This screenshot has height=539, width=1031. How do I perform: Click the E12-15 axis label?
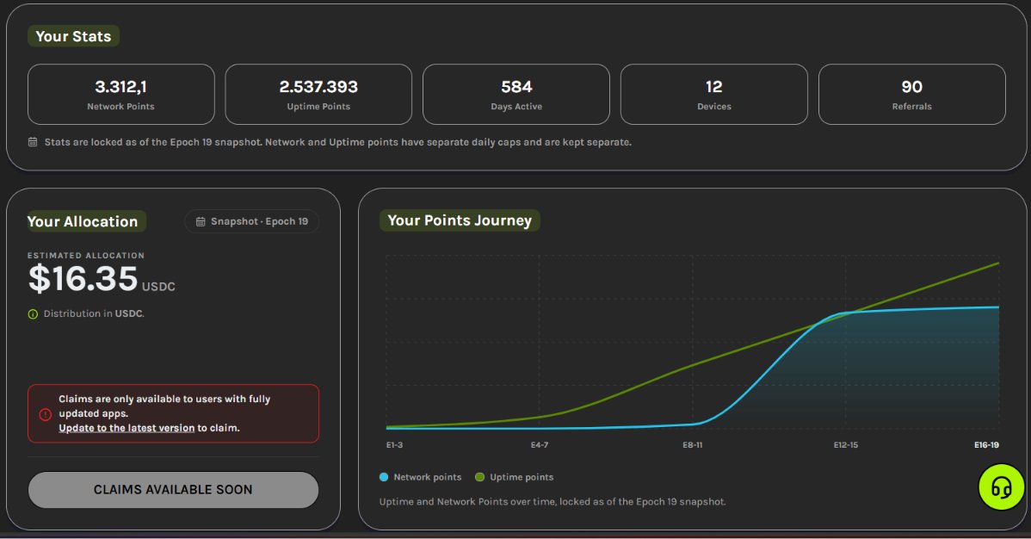(846, 445)
